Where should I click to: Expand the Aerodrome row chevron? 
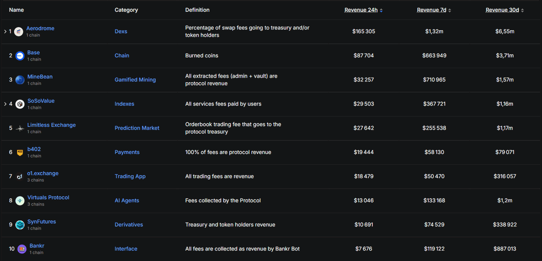[x=5, y=32]
